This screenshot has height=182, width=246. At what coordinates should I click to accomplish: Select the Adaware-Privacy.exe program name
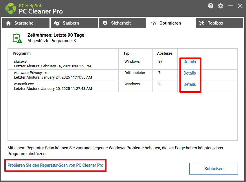pos(31,73)
